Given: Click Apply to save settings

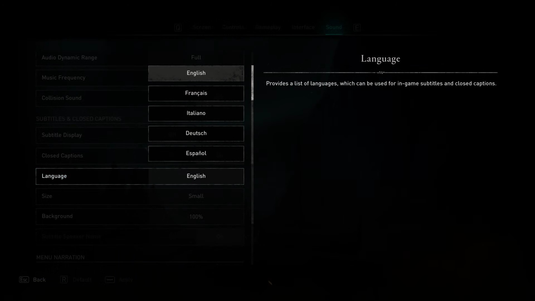Looking at the screenshot, I should (x=125, y=280).
